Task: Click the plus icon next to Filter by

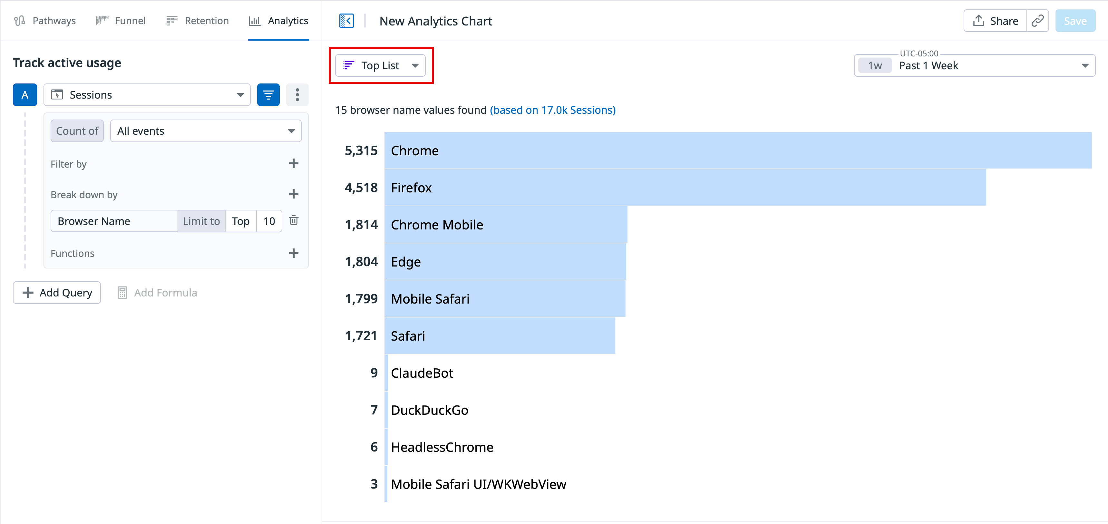Action: (x=293, y=163)
